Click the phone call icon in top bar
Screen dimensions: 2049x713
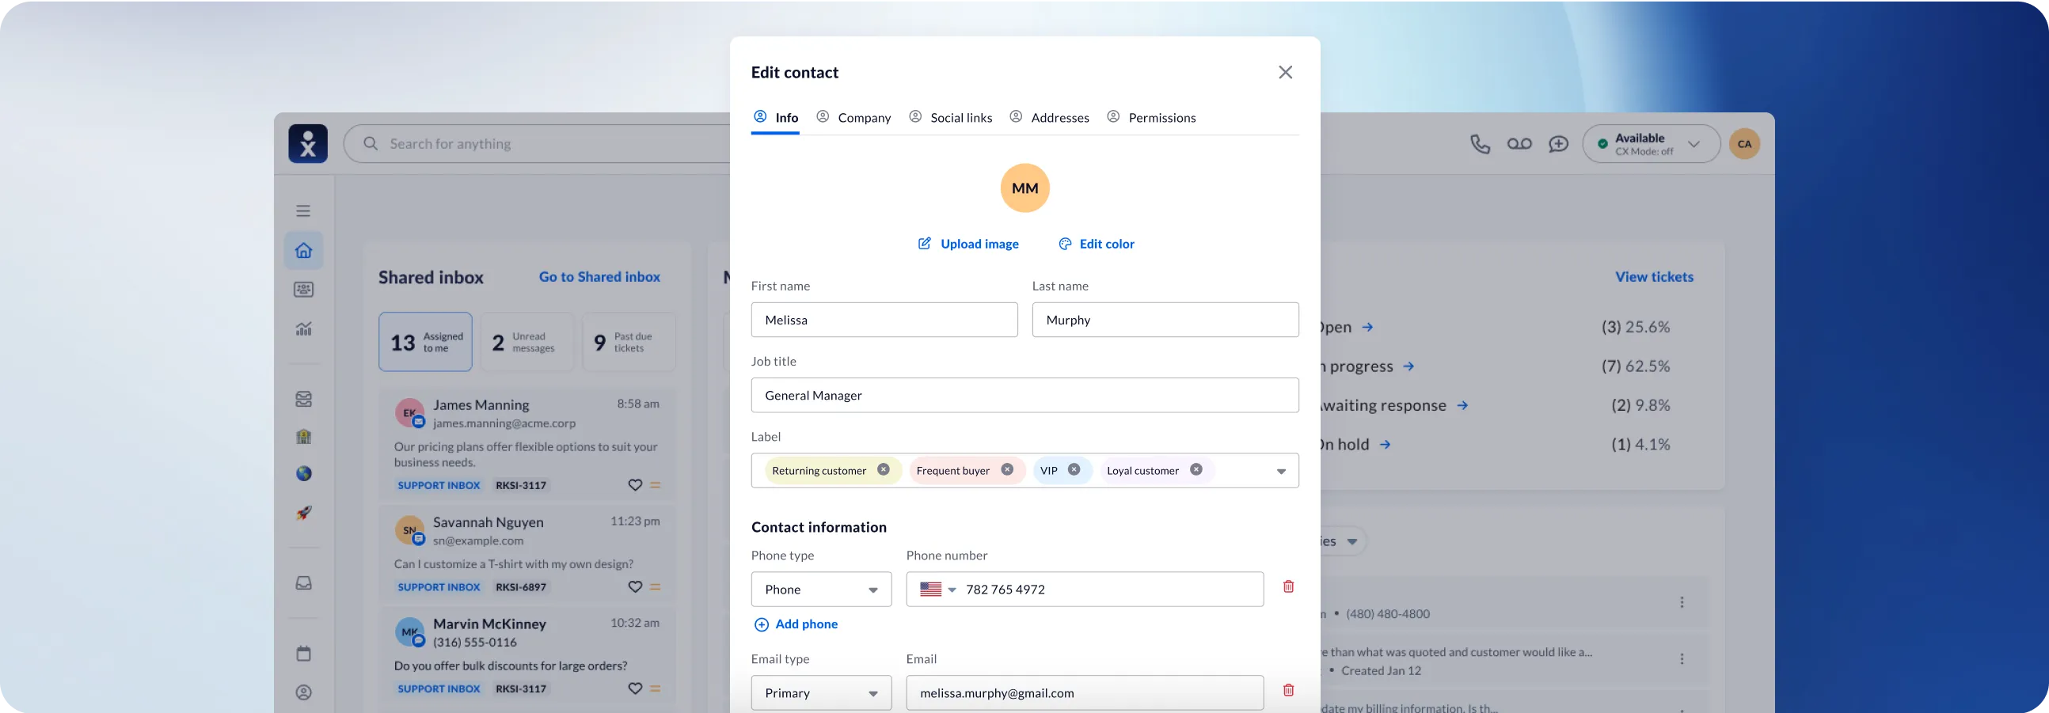[x=1480, y=144]
